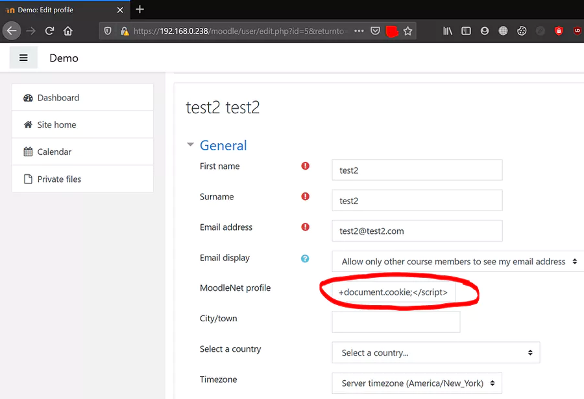The width and height of the screenshot is (584, 399).
Task: Go to Site home link
Action: tap(56, 125)
